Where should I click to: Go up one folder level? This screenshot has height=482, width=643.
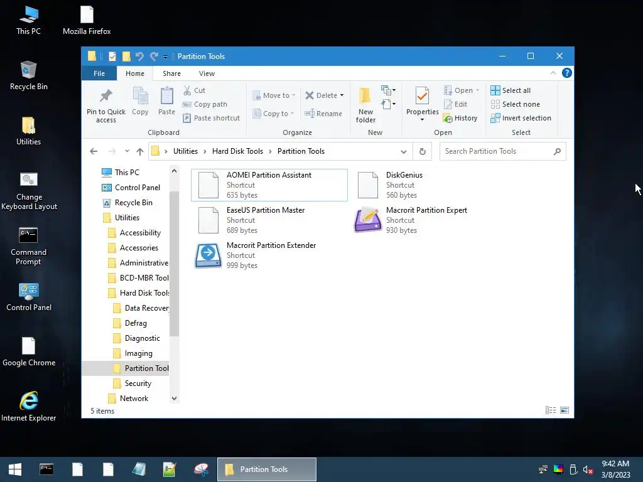click(x=140, y=152)
